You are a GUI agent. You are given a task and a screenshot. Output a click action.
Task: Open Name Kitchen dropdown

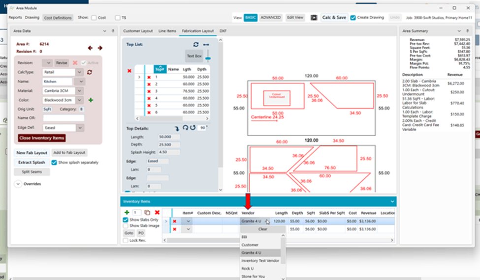[x=81, y=82]
